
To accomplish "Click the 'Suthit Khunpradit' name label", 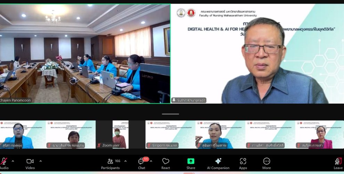I will [x=191, y=101].
